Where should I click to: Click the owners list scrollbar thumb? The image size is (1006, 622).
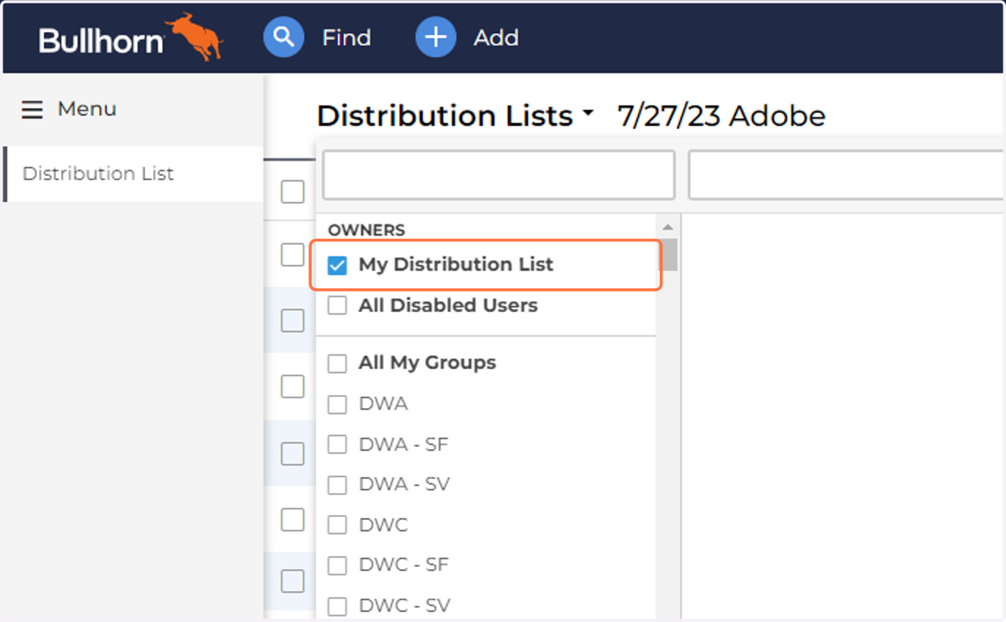click(668, 254)
